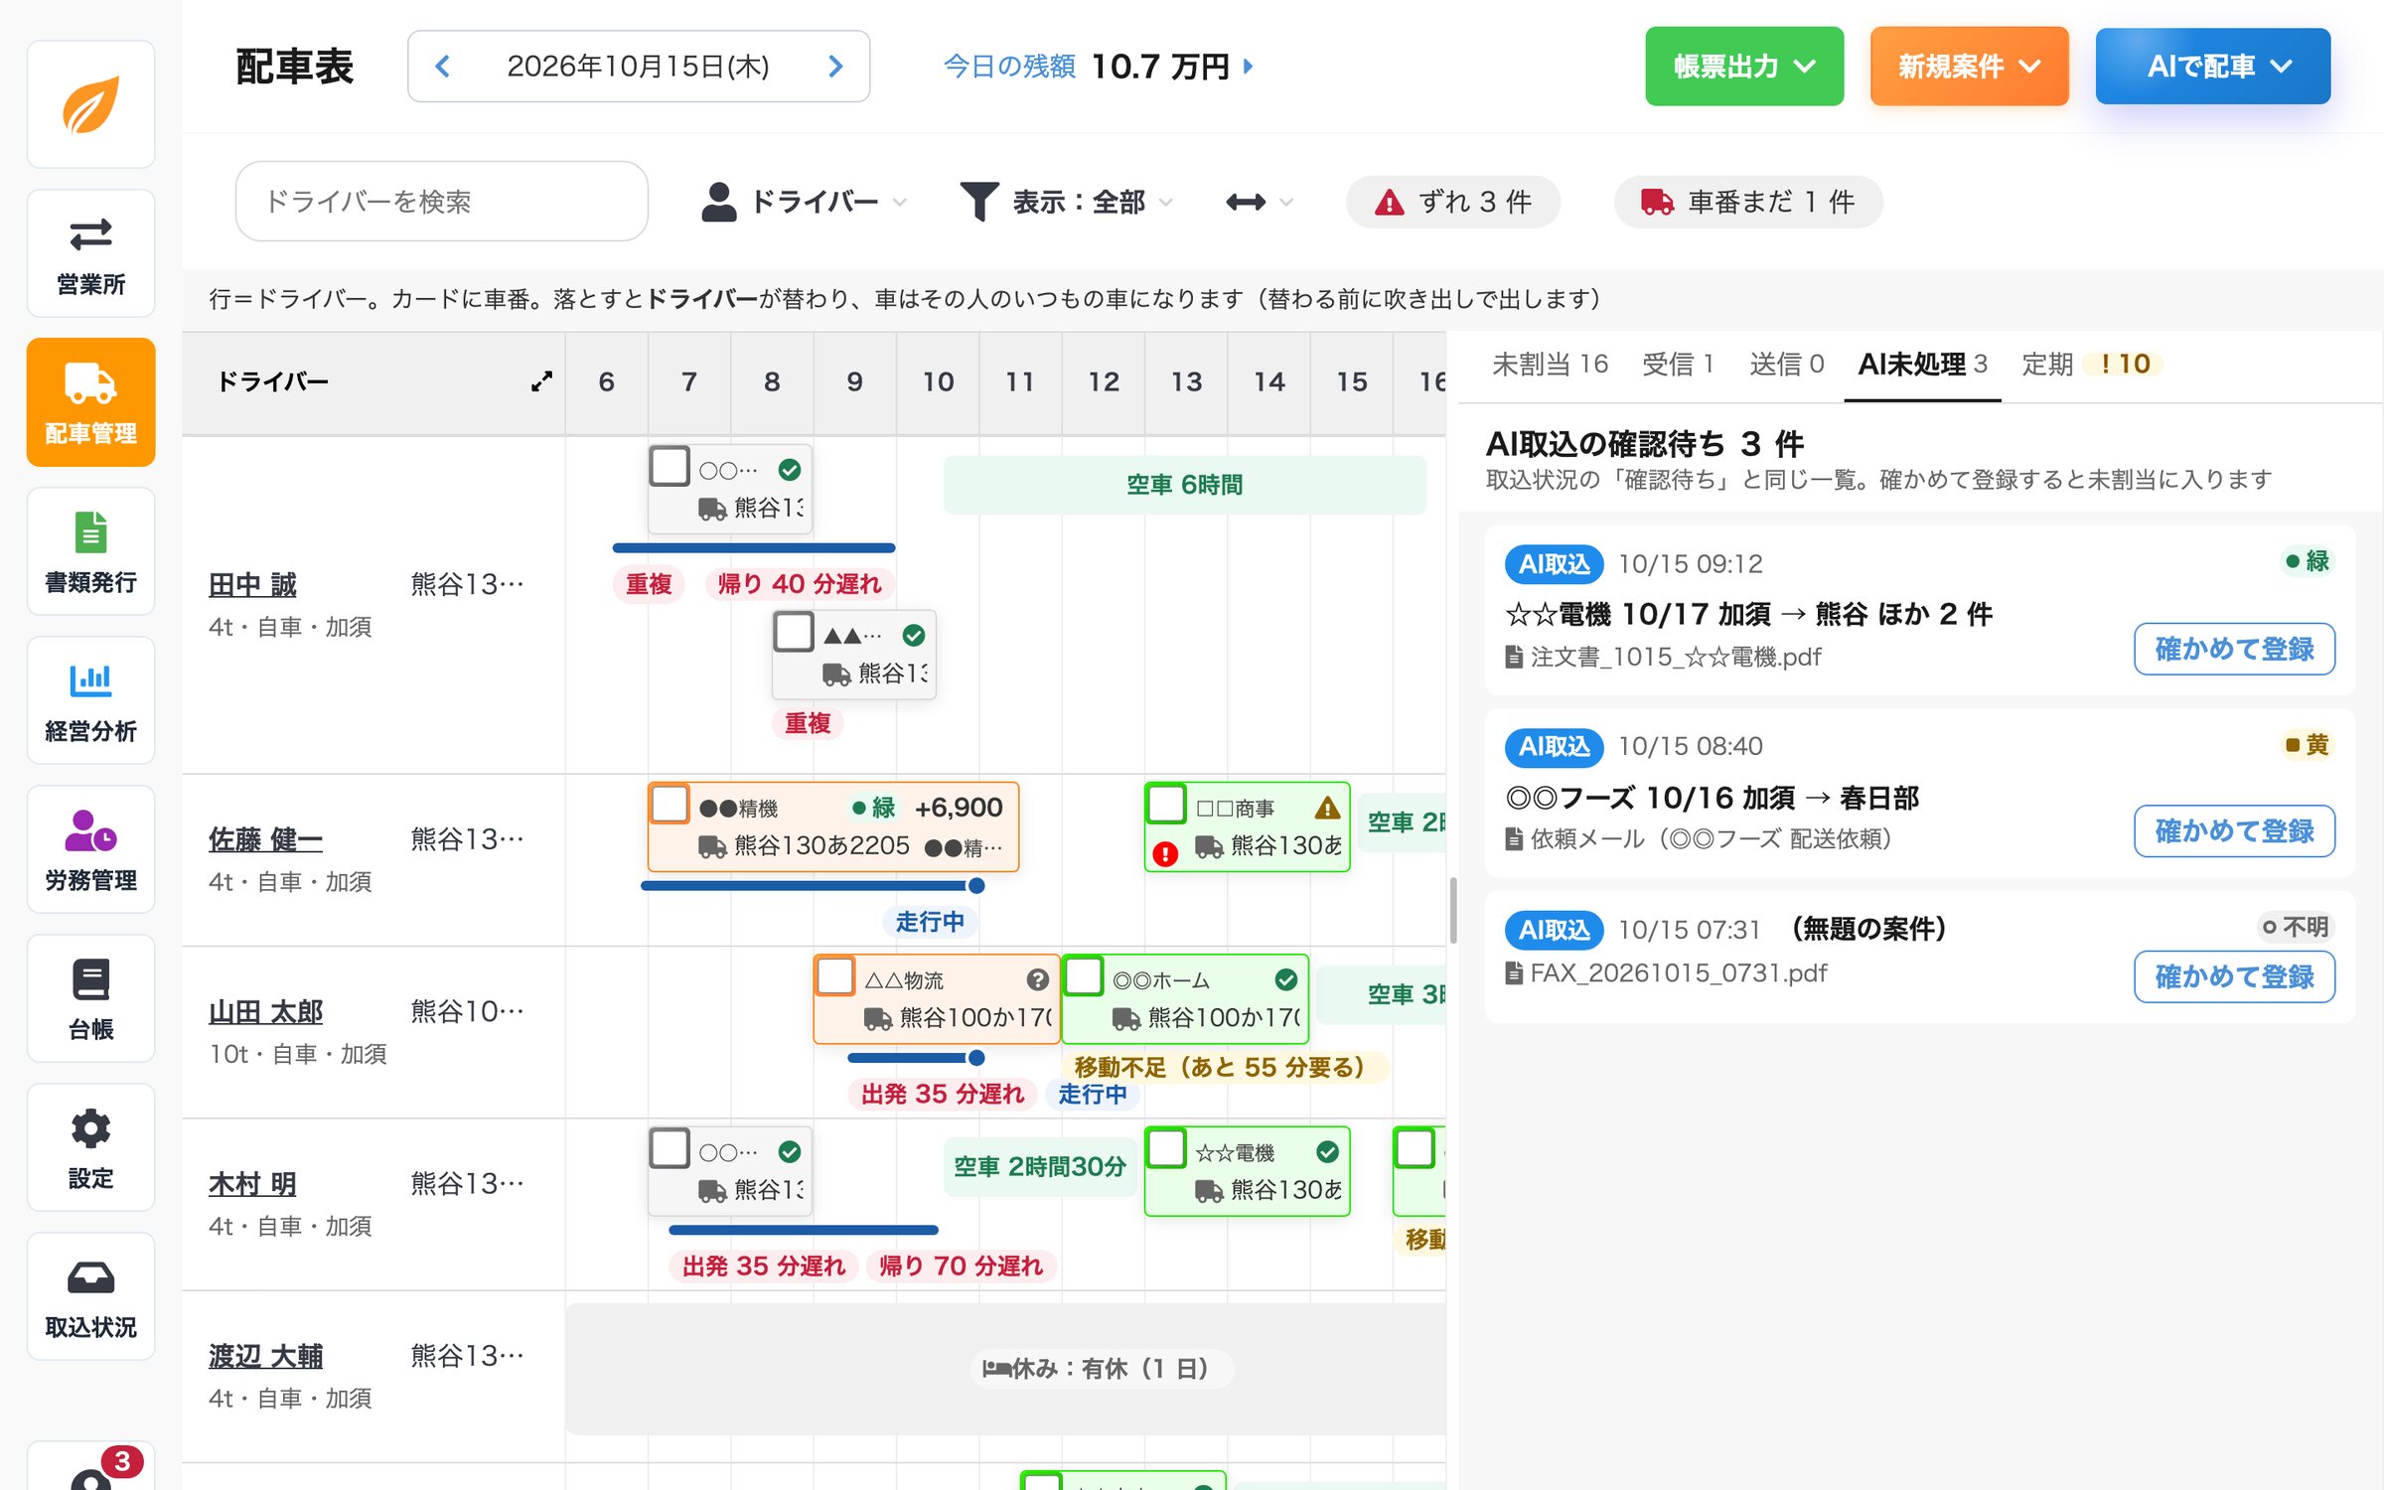Open 経営分析 chart icon
The height and width of the screenshot is (1490, 2384).
90,700
